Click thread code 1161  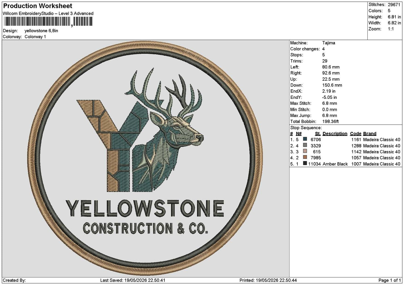click(x=356, y=140)
